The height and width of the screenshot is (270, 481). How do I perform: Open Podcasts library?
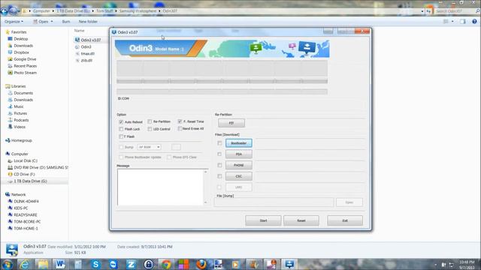click(18, 120)
